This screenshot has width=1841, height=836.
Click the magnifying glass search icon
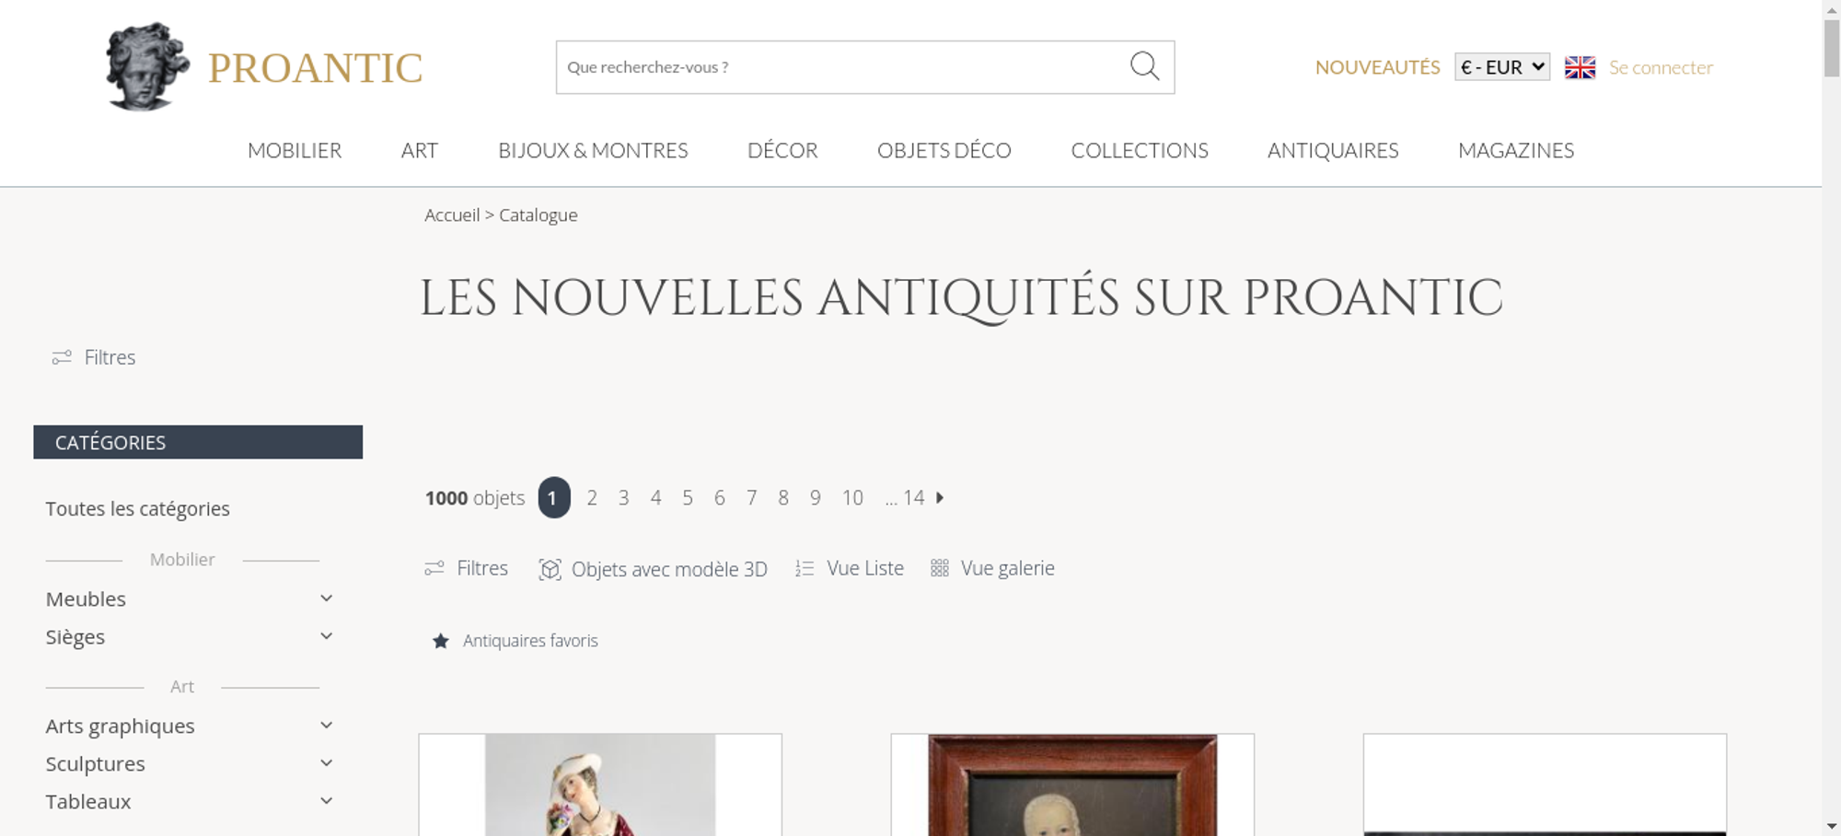pos(1144,66)
